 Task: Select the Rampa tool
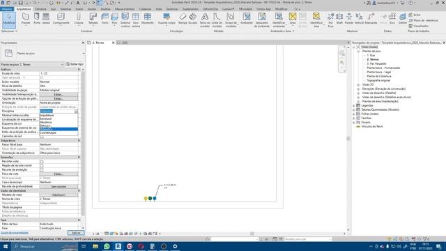(183, 19)
